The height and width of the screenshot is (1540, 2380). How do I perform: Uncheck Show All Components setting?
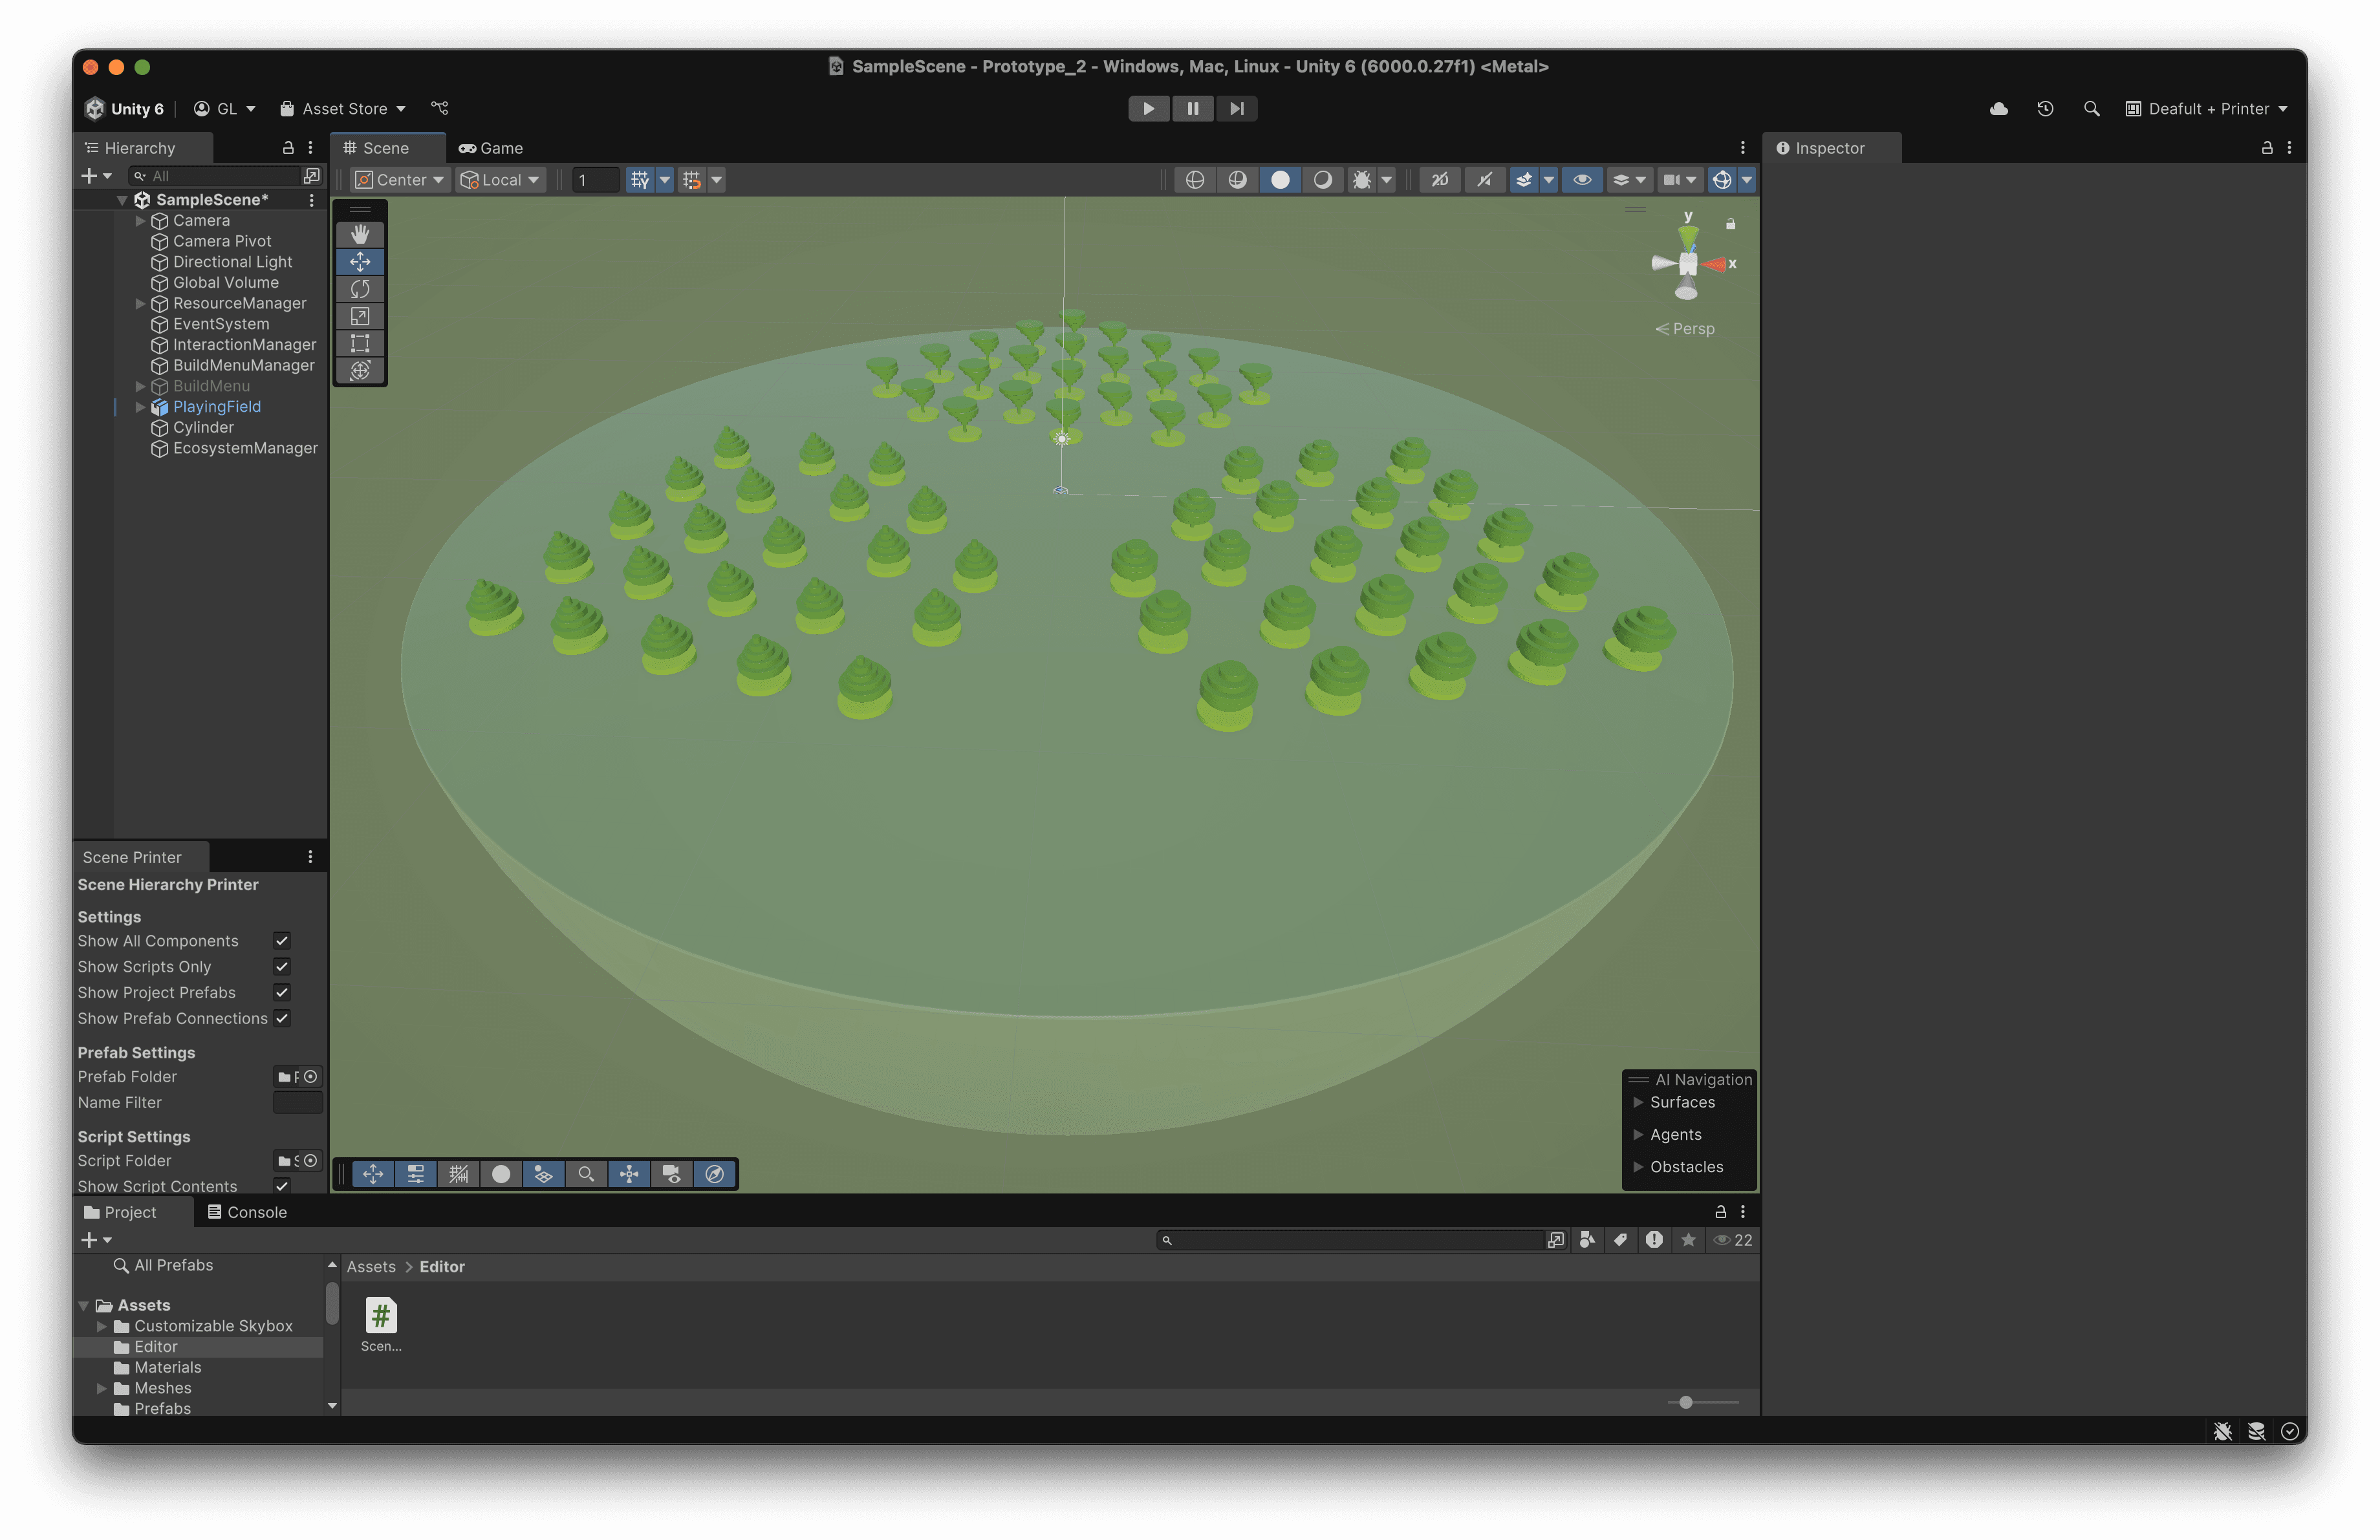[x=281, y=941]
